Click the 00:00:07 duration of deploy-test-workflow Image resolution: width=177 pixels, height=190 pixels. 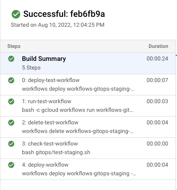[x=157, y=80]
